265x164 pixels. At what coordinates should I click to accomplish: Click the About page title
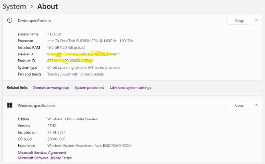[x=47, y=6]
